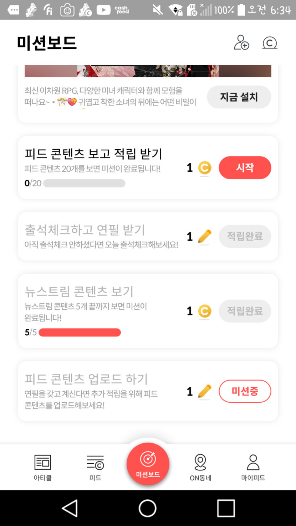Open the ON동네 tab
Screen dimensions: 296x526
[x=200, y=468]
